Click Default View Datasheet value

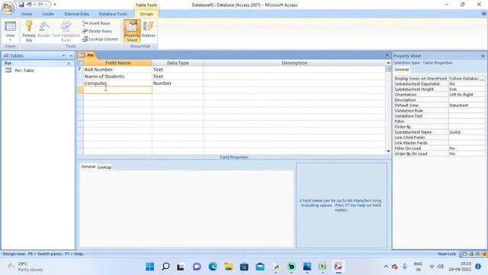tap(467, 105)
